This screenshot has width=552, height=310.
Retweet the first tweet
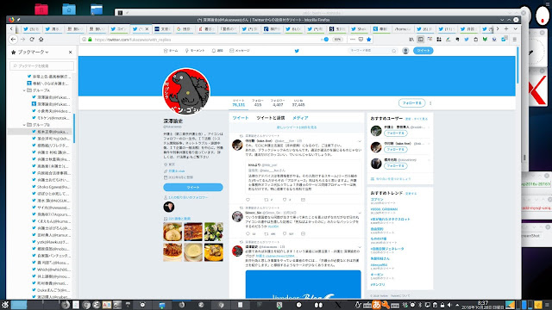point(267,200)
